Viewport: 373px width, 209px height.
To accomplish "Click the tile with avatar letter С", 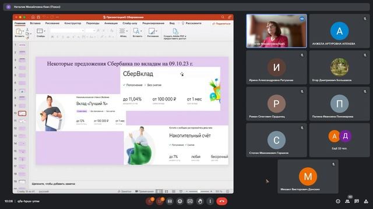I will click(276, 140).
